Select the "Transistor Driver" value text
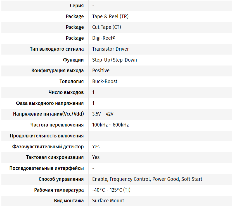 [x=110, y=49]
